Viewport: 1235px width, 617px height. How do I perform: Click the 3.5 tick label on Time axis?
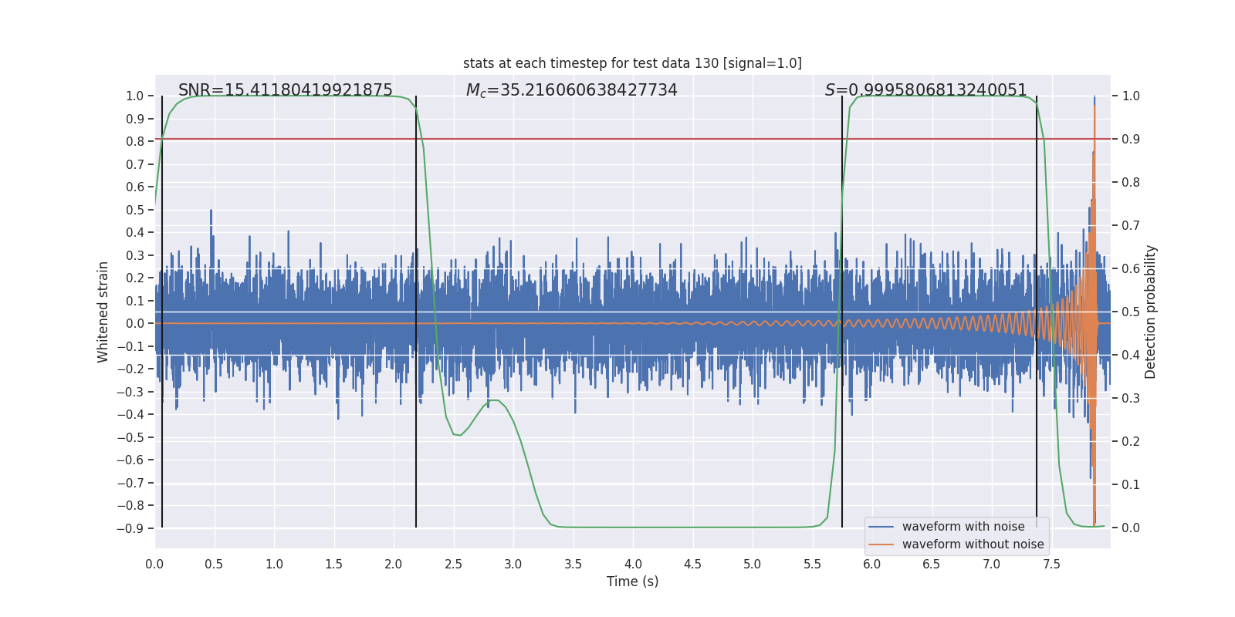574,564
